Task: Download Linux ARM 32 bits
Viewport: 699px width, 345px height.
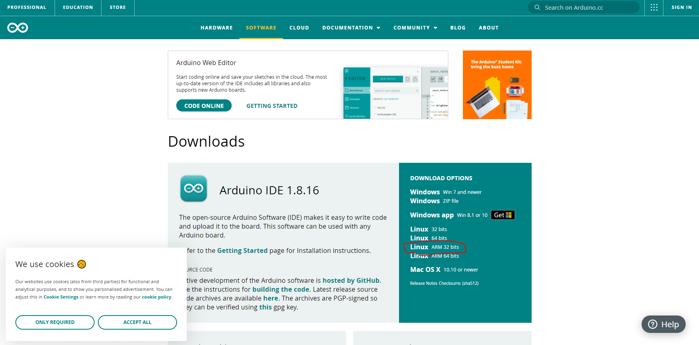Action: [x=435, y=247]
